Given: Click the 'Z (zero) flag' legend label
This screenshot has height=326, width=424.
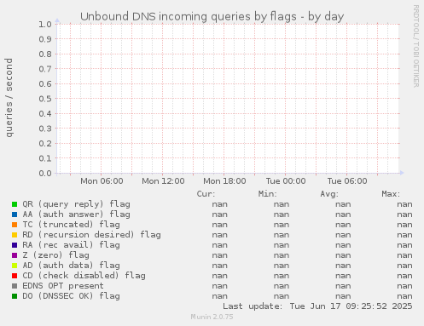Looking at the screenshot, I should [x=55, y=255].
